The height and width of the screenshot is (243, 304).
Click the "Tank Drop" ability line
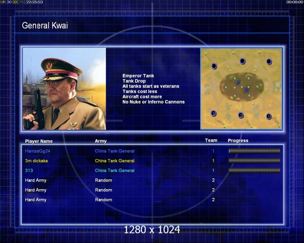(134, 81)
